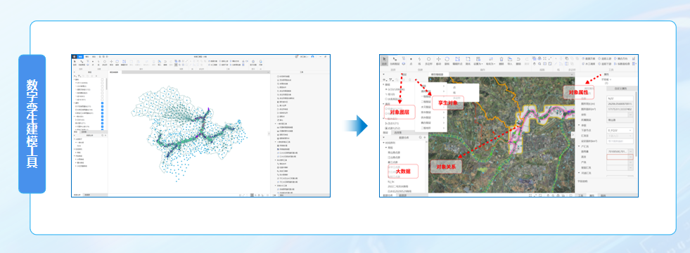Right screenshot: open the layer panel filter dropdown icon
The height and width of the screenshot is (253, 690).
click(391, 79)
